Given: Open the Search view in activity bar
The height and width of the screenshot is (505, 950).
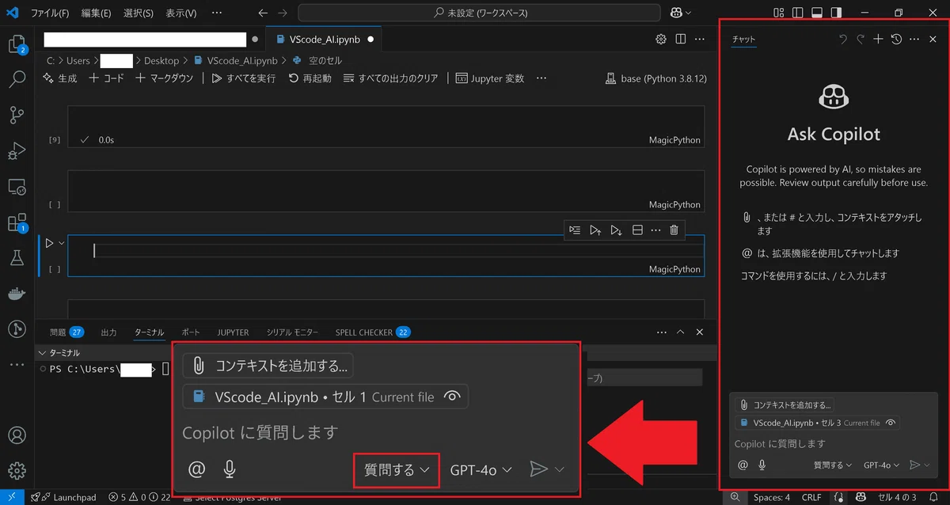Looking at the screenshot, I should [17, 79].
